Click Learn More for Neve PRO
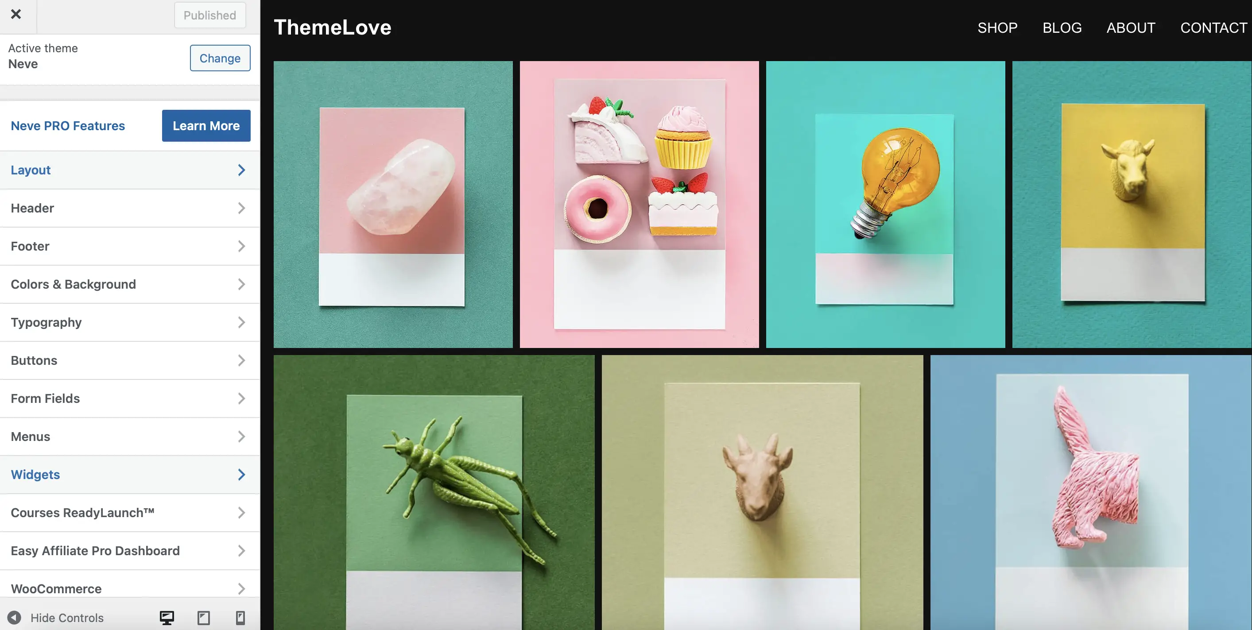 (x=206, y=125)
